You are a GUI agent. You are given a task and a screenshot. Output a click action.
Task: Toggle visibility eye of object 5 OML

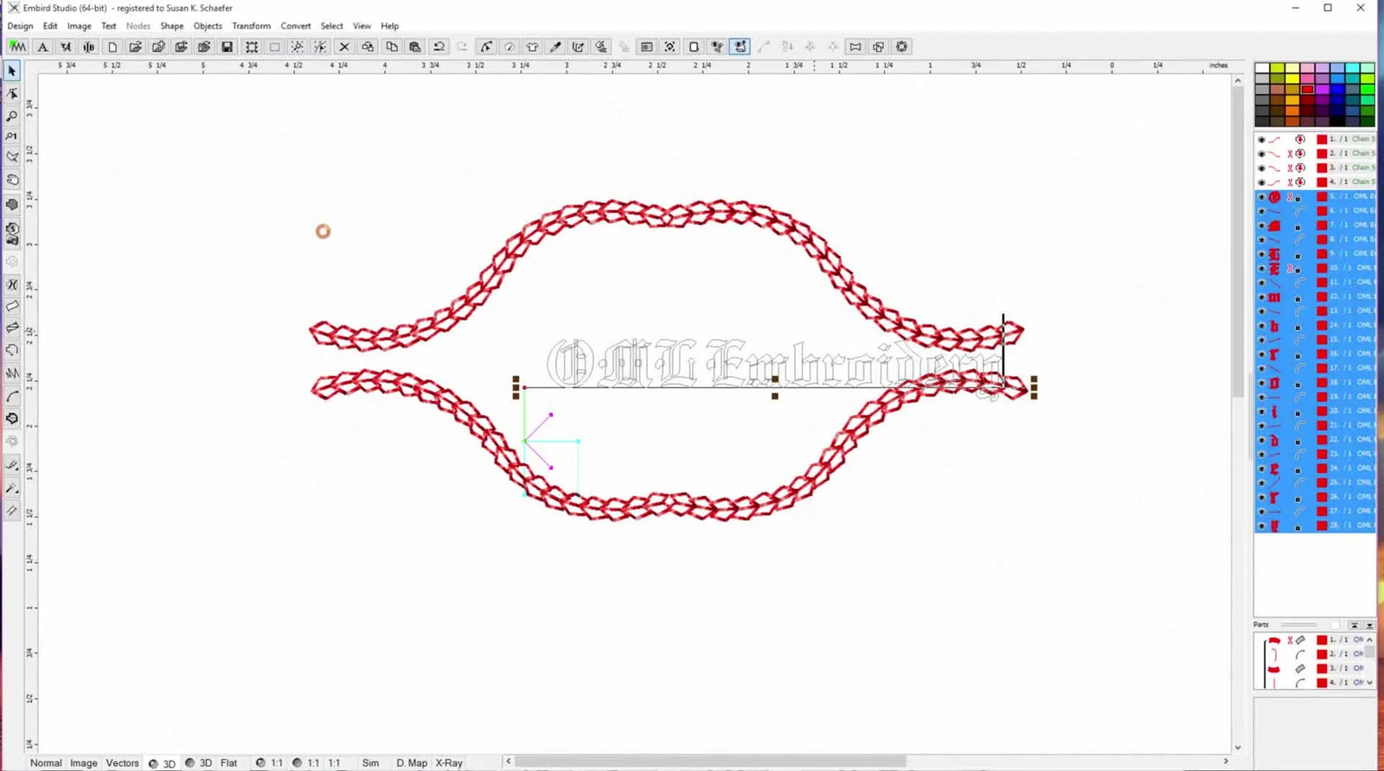pyautogui.click(x=1261, y=197)
